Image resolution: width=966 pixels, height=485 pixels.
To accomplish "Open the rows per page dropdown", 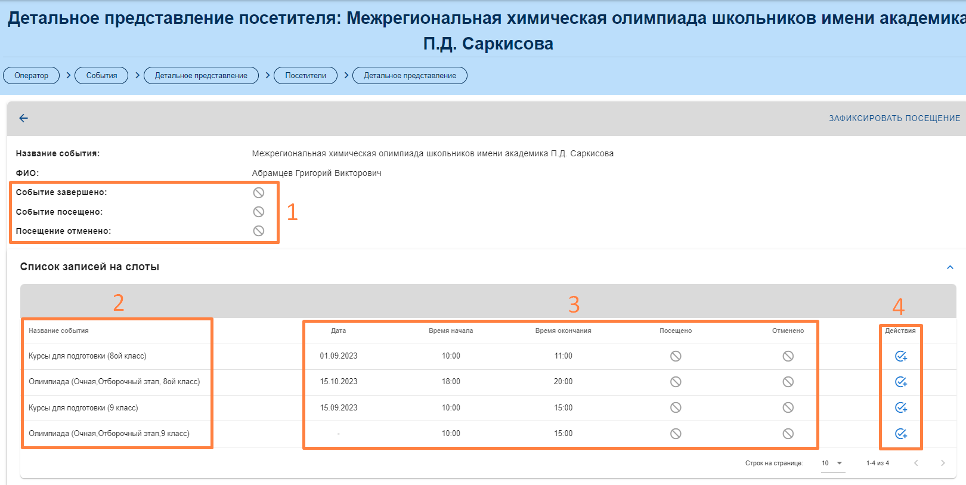I will click(832, 464).
